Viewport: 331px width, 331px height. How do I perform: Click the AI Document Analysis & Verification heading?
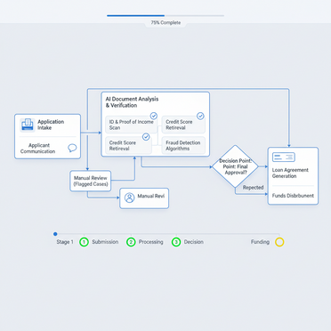point(132,102)
